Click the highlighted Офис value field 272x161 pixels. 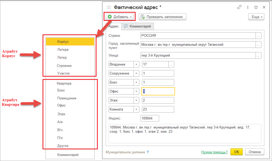pyautogui.click(x=158, y=91)
